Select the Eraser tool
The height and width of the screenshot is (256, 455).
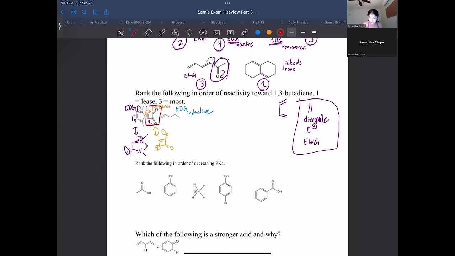tap(148, 32)
